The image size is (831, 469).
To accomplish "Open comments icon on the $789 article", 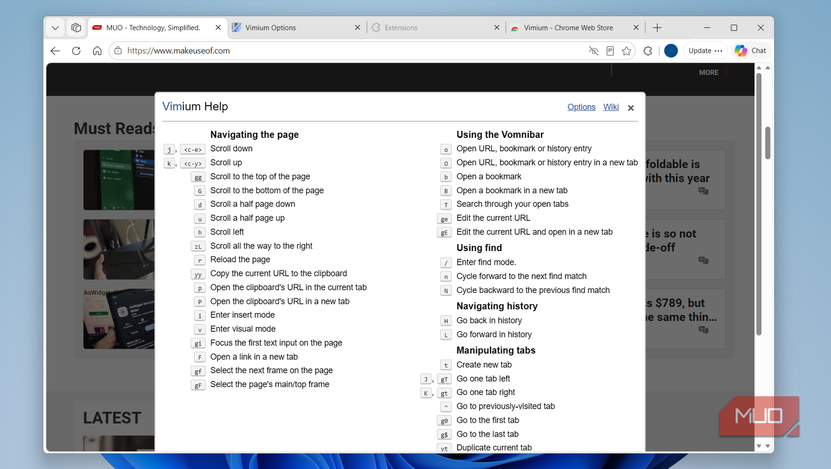I will click(x=704, y=330).
